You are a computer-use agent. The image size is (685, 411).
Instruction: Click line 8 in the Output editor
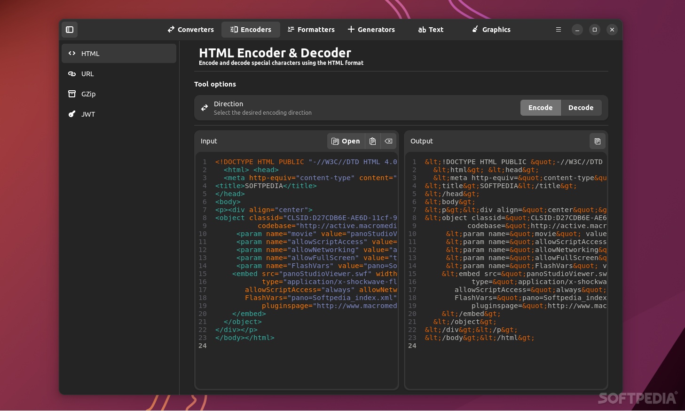point(512,218)
